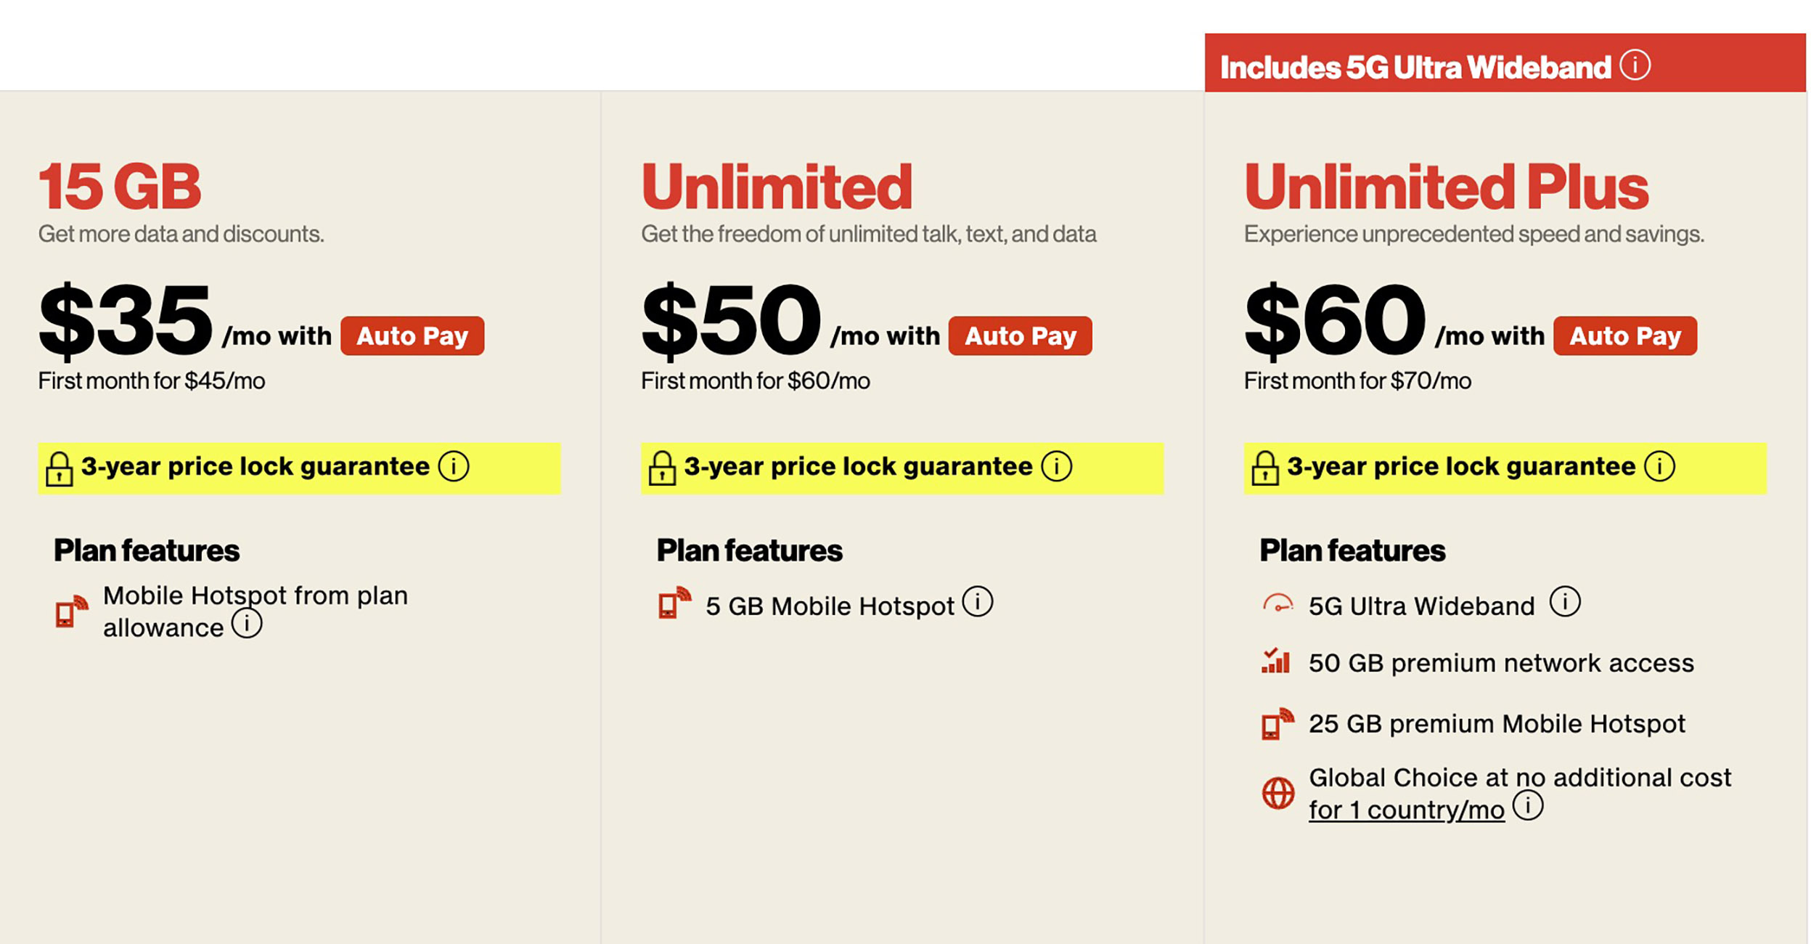Open info for Unlimited plan price lock guarantee
The width and height of the screenshot is (1811, 944).
coord(1056,466)
